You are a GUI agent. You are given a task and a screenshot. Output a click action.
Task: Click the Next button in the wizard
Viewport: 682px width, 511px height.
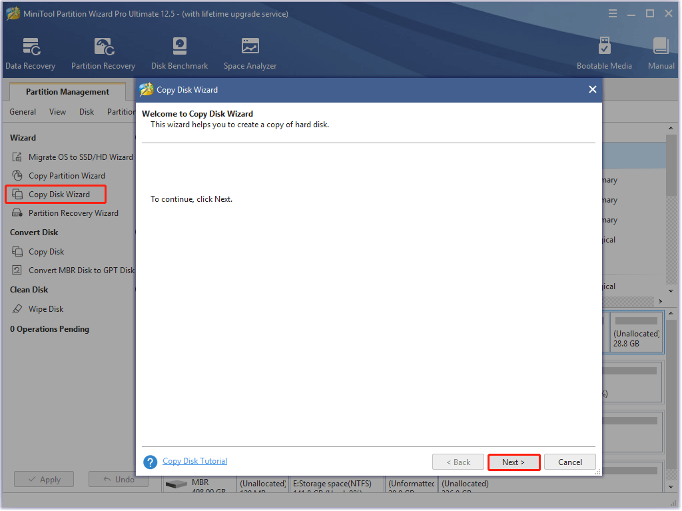pos(513,462)
